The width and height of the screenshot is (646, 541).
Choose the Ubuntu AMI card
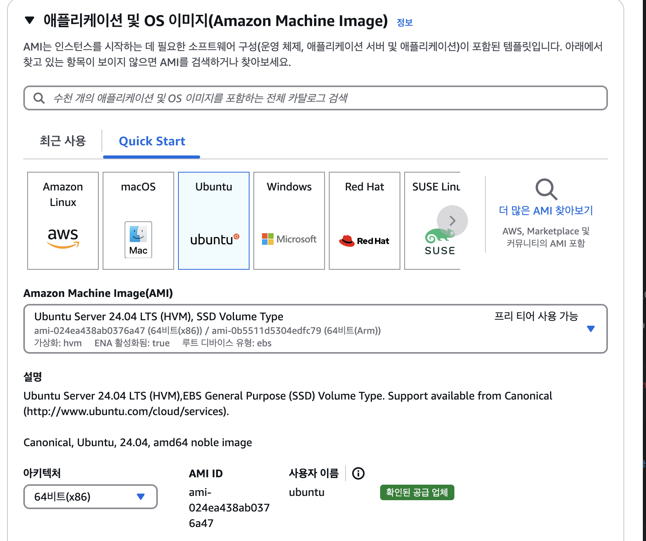tap(214, 221)
